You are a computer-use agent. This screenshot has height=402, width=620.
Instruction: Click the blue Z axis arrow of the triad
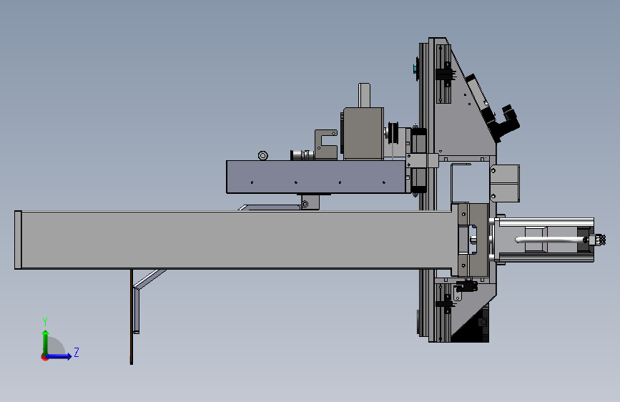(x=59, y=356)
